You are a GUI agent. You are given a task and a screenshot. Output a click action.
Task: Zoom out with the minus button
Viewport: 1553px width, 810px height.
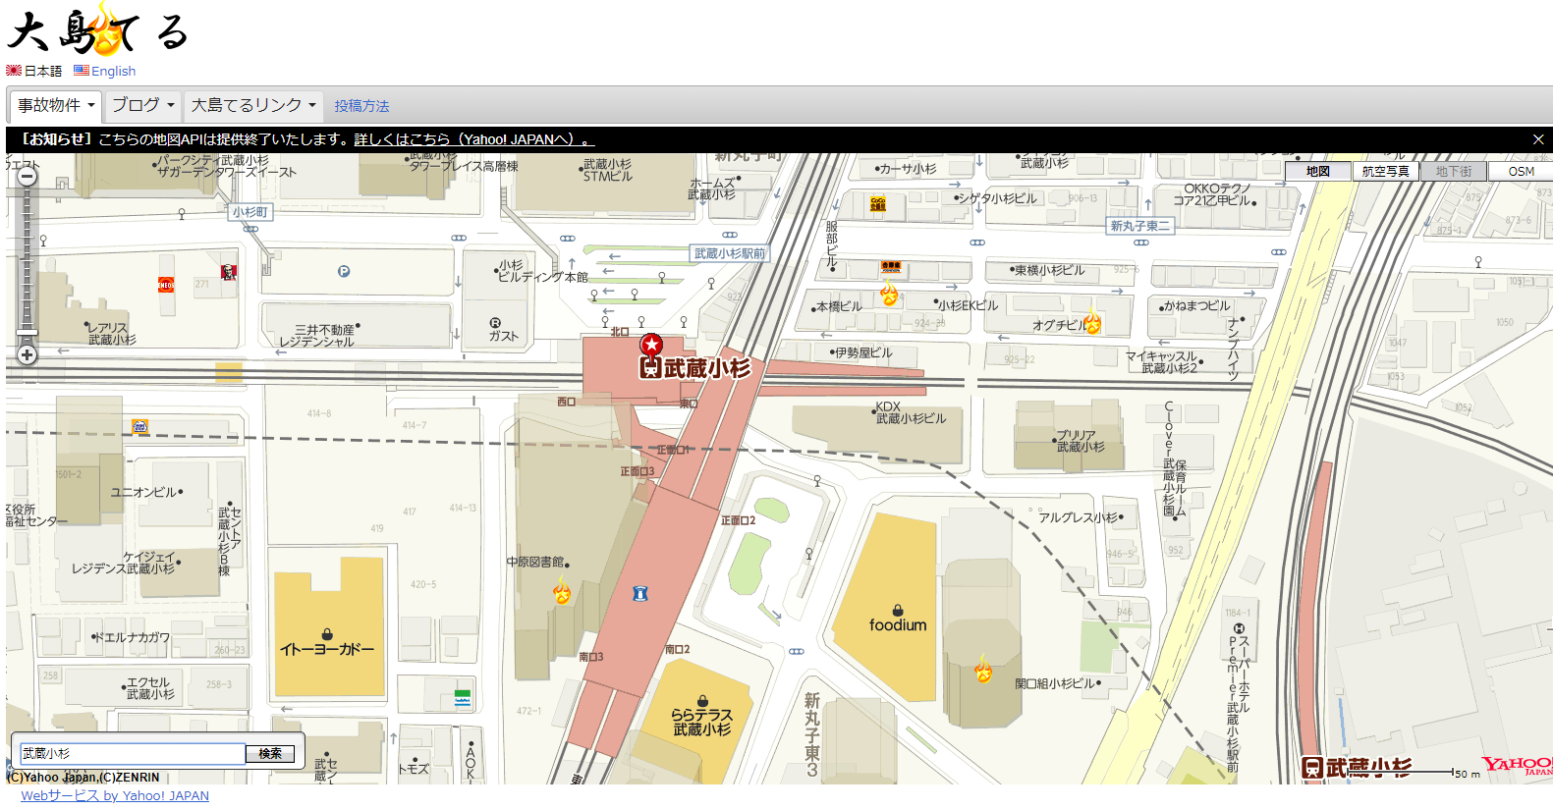pyautogui.click(x=27, y=176)
